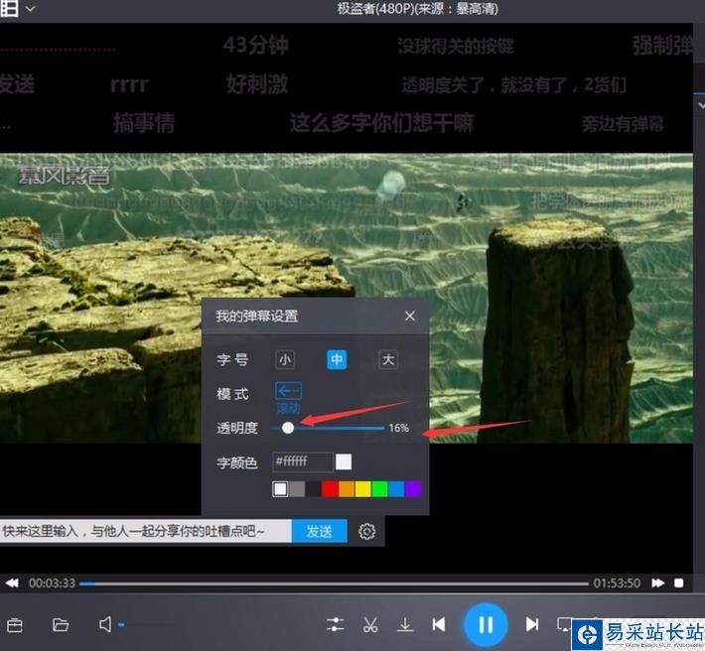Viewport: 705px width, 651px height.
Task: Open file with the folder icon
Action: coord(61,624)
